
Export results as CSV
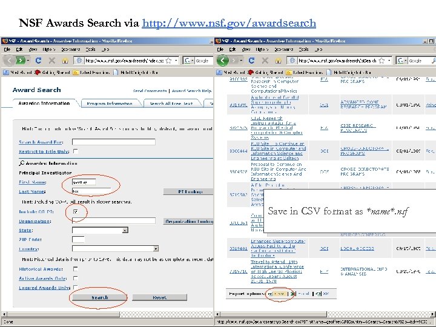pos(279,294)
